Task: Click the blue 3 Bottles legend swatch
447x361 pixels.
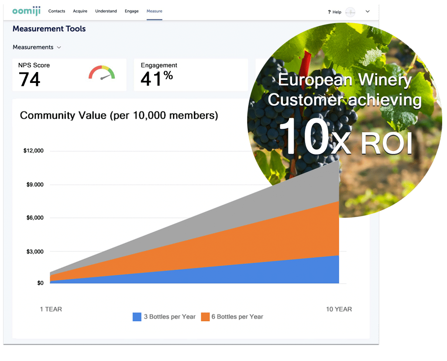Action: 137,317
